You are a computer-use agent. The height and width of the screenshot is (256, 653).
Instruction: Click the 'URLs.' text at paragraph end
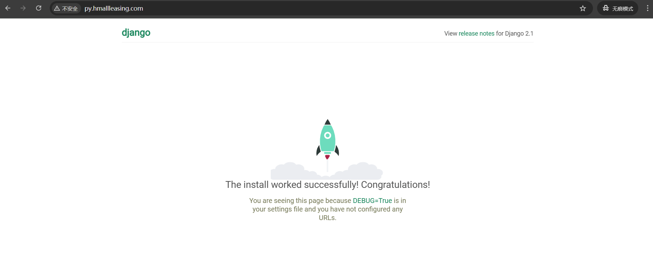[327, 218]
